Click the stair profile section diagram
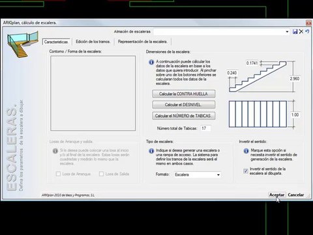Image resolution: width=313 pixels, height=235 pixels. click(258, 76)
